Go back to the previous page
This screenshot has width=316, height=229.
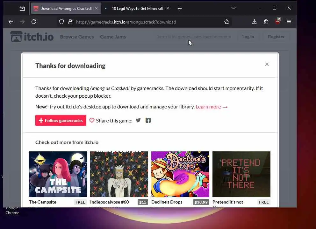click(11, 22)
